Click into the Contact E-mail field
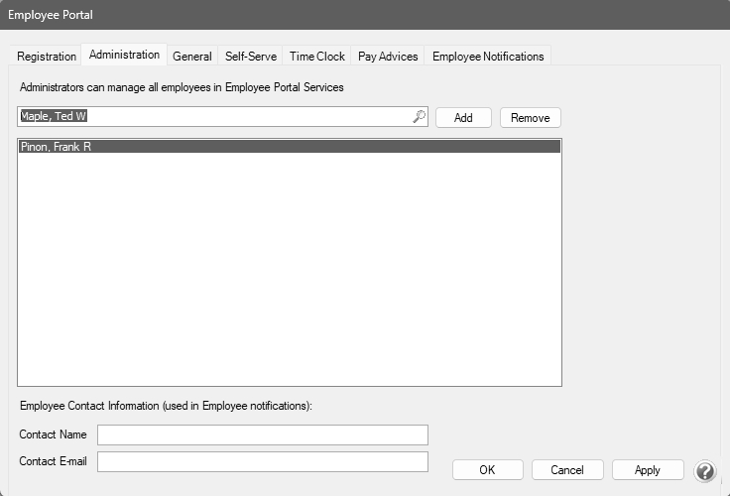 pos(263,462)
